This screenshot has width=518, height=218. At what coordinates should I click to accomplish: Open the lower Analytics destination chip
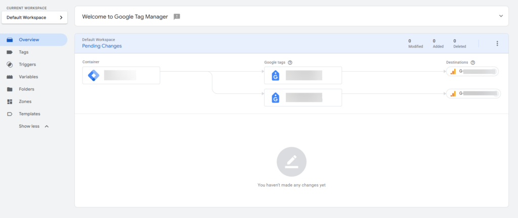click(x=473, y=93)
